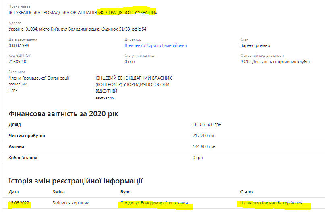Screen dimensions: 325x212
Task: Click the address on вул. Володимирська
Action: (x=77, y=29)
